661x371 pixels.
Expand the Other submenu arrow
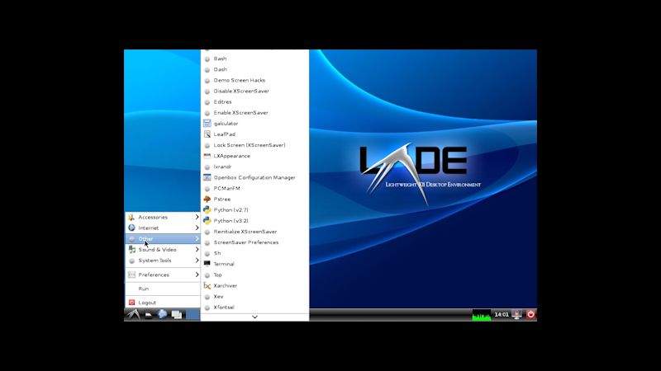197,238
